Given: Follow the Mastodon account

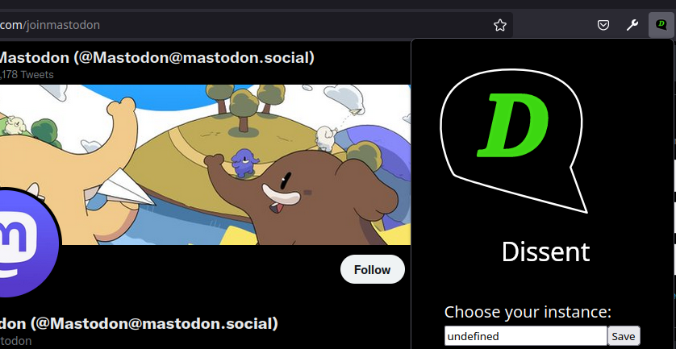Looking at the screenshot, I should [372, 270].
